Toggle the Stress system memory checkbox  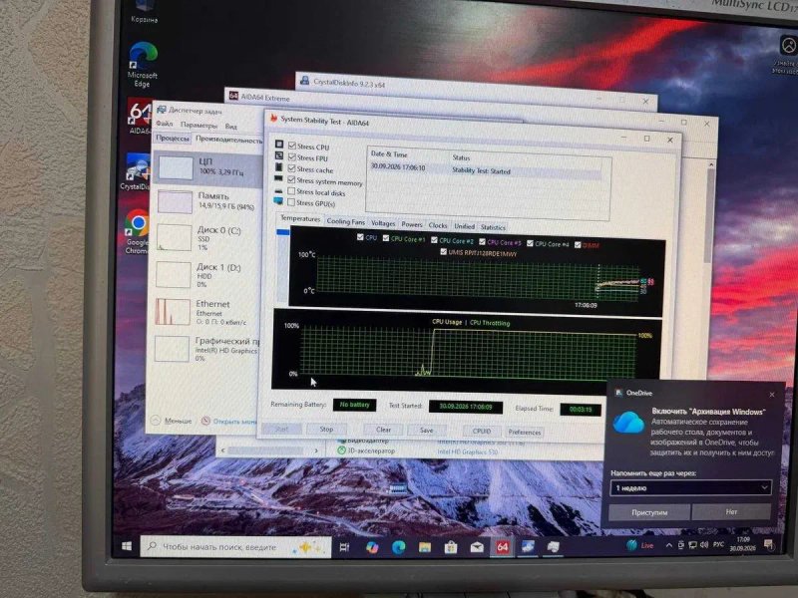click(291, 180)
